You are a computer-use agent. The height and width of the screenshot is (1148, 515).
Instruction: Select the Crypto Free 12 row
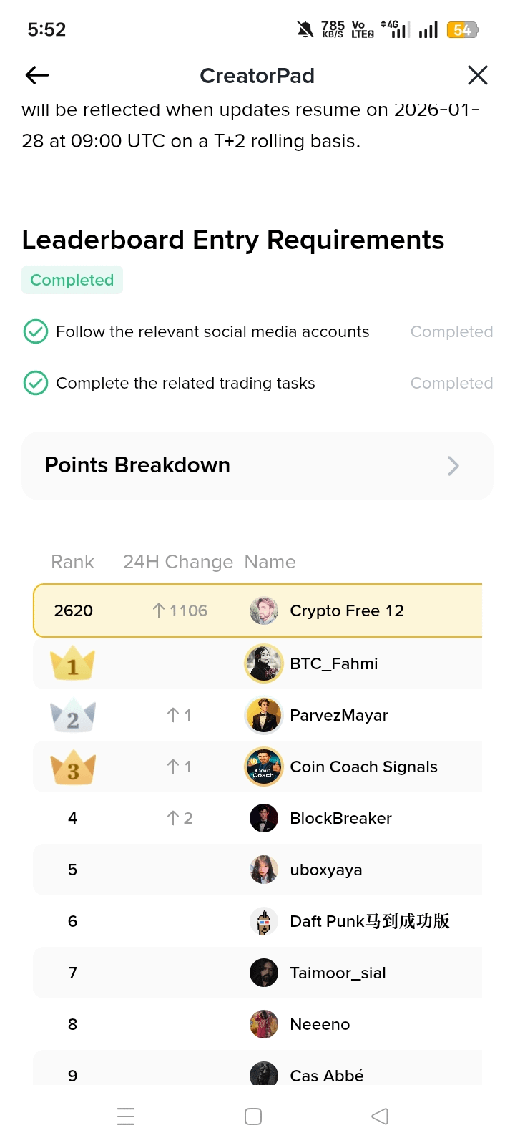click(x=257, y=611)
